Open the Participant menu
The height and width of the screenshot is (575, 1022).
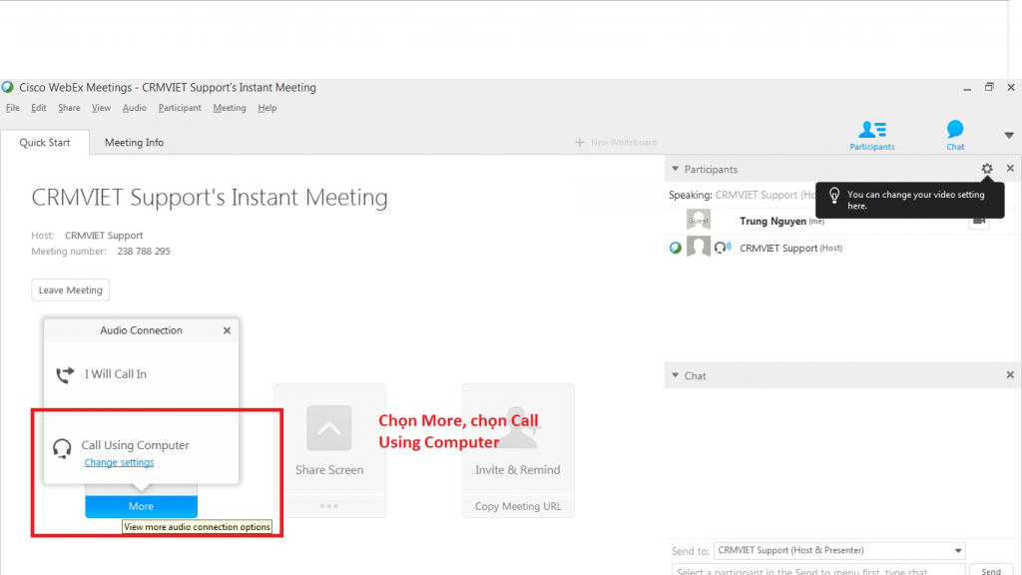(180, 108)
